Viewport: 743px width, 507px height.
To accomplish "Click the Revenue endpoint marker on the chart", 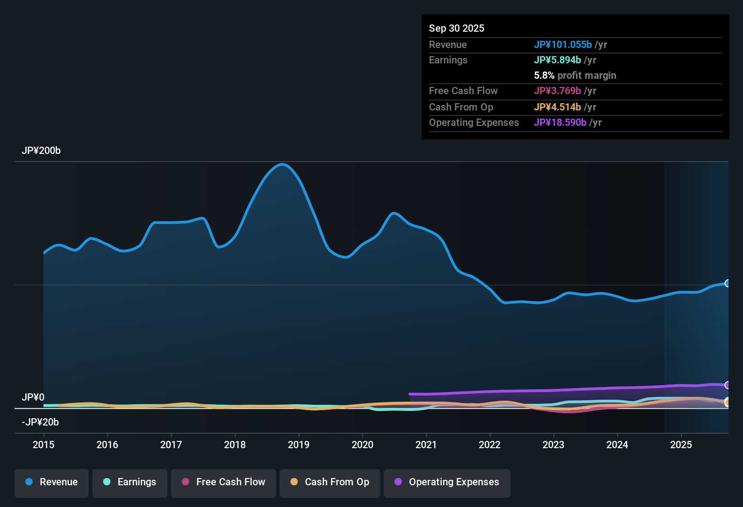I will [x=728, y=283].
